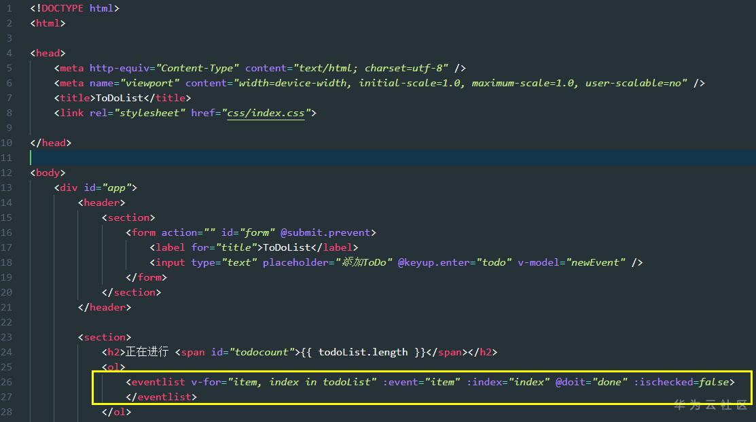Click line number 26 in the gutter
This screenshot has height=422, width=756.
coord(6,382)
